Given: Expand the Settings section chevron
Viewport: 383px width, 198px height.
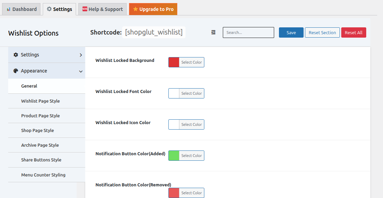Looking at the screenshot, I should tap(81, 55).
